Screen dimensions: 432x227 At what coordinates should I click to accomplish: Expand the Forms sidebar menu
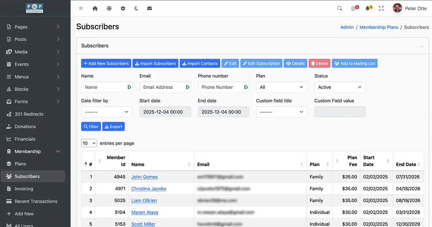tap(32, 102)
